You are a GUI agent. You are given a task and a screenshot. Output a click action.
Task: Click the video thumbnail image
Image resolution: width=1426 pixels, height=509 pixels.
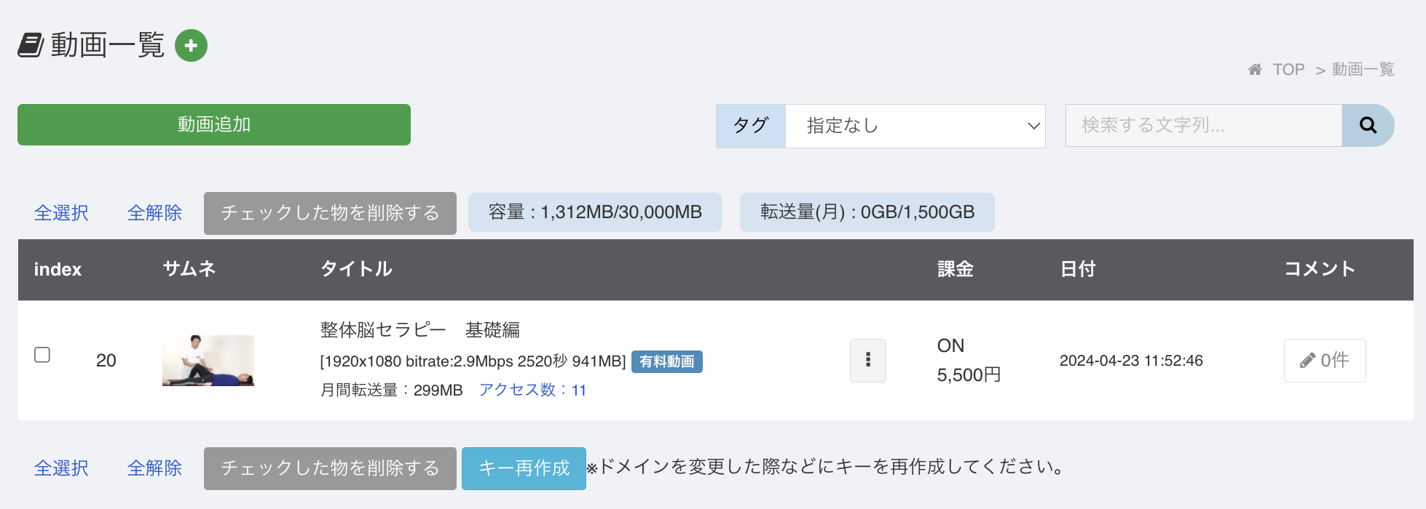[x=208, y=360]
